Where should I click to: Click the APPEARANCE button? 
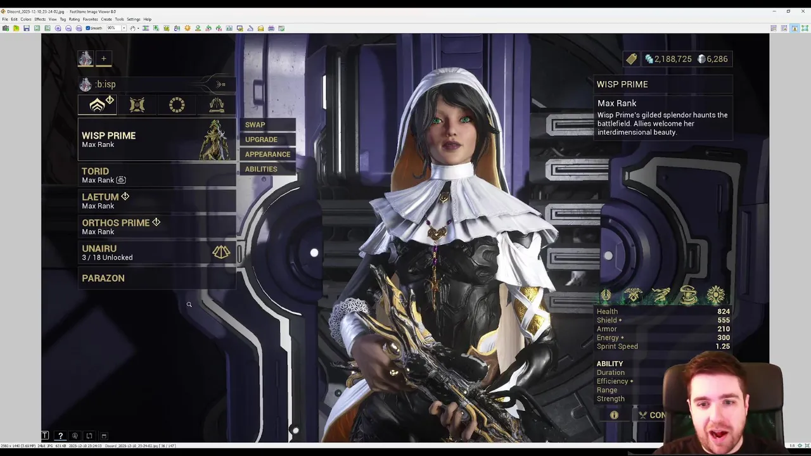point(267,154)
